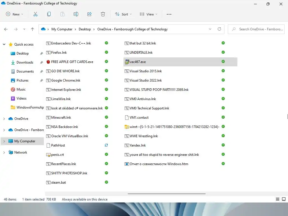Switch to large thumbnails view icon in status bar

[x=284, y=199]
